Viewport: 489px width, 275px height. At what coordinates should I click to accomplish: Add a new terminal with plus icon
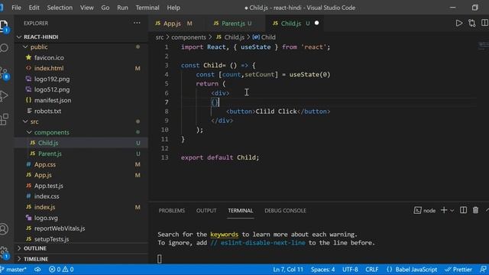tap(444, 211)
